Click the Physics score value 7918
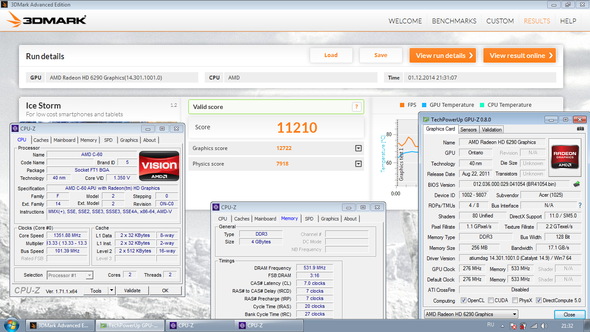 pos(282,164)
